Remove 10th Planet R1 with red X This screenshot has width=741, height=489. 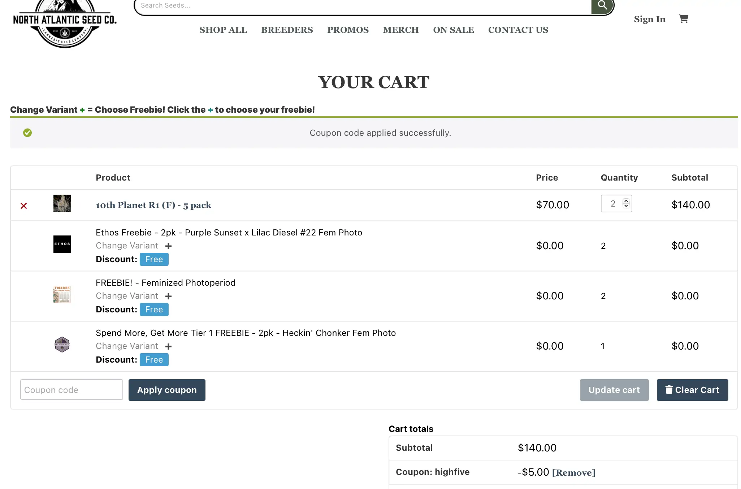coord(24,206)
